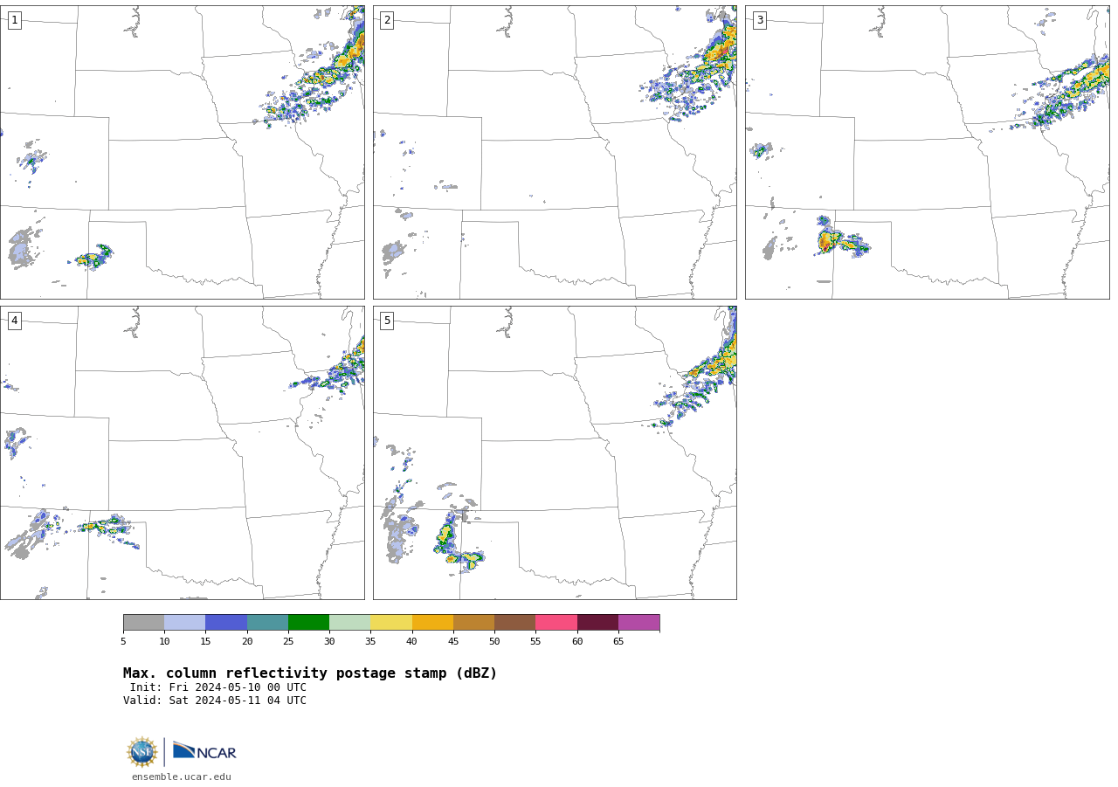Click the maroon 60-65 dBZ swatch
The image size is (1118, 787).
pos(597,623)
